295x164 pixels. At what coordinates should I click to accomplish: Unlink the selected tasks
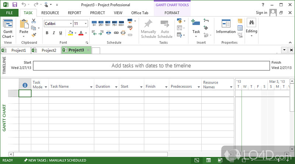pyautogui.click(x=123, y=33)
